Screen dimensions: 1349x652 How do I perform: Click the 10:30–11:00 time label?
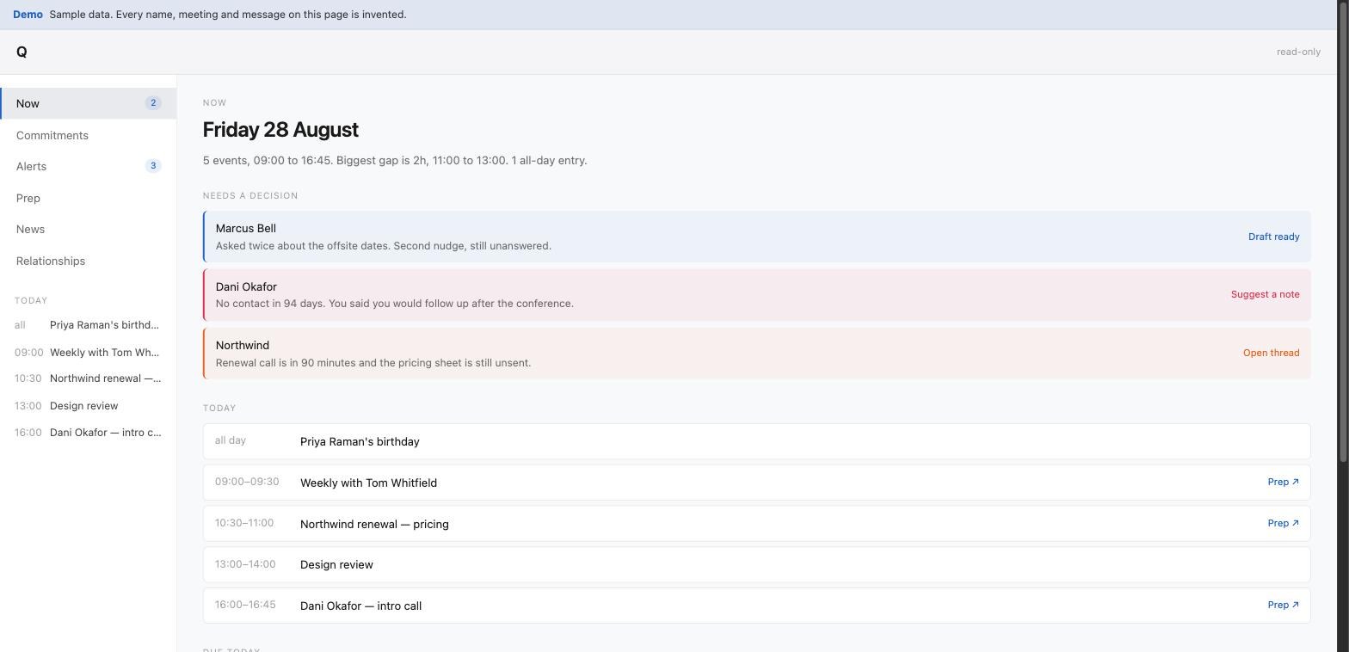pyautogui.click(x=244, y=523)
